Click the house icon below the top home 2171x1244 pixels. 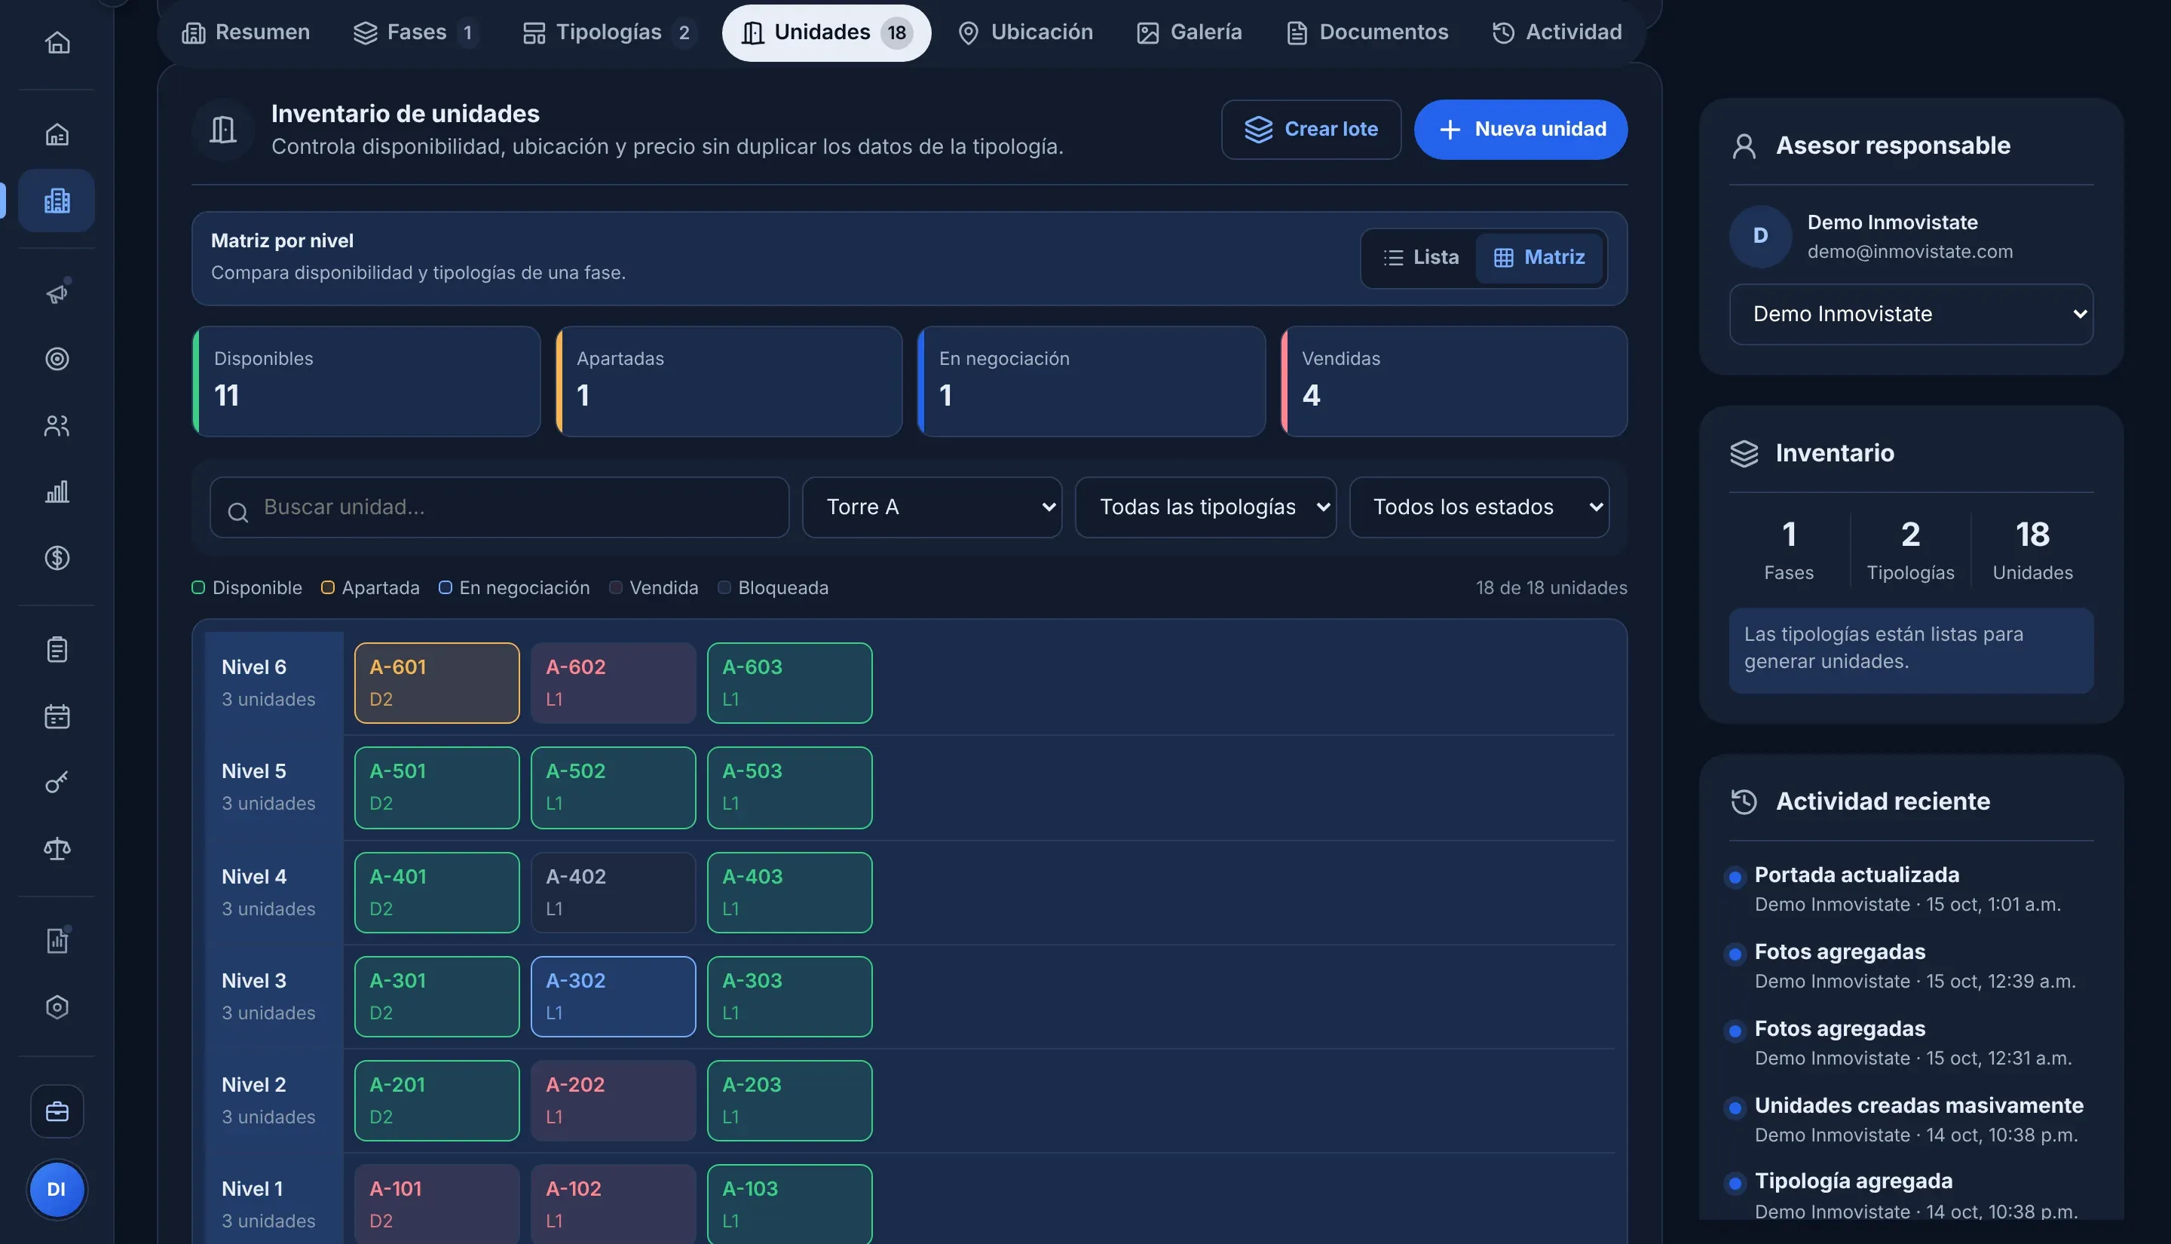point(57,135)
